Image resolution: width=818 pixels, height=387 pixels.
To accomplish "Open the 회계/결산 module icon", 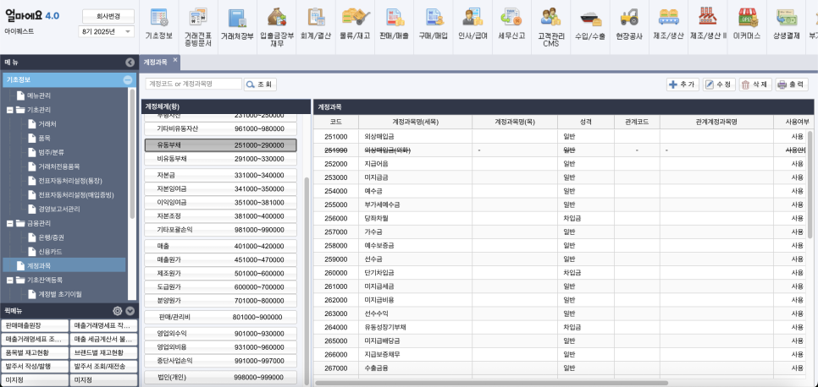I will [x=316, y=25].
